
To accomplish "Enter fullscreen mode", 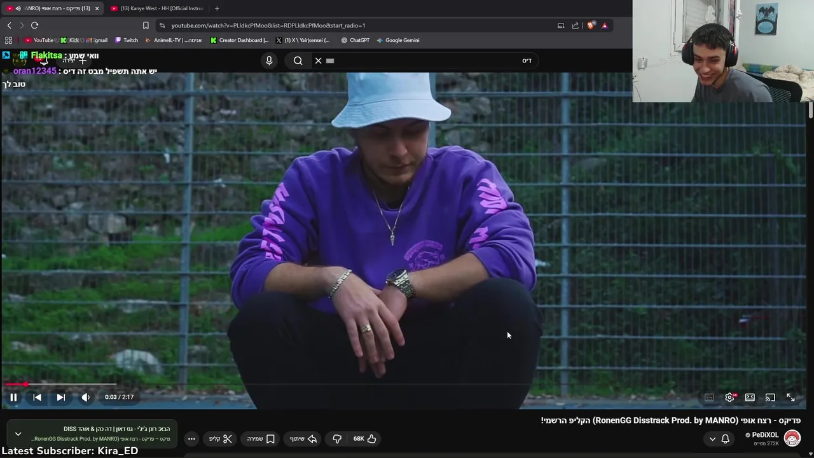I will [790, 397].
